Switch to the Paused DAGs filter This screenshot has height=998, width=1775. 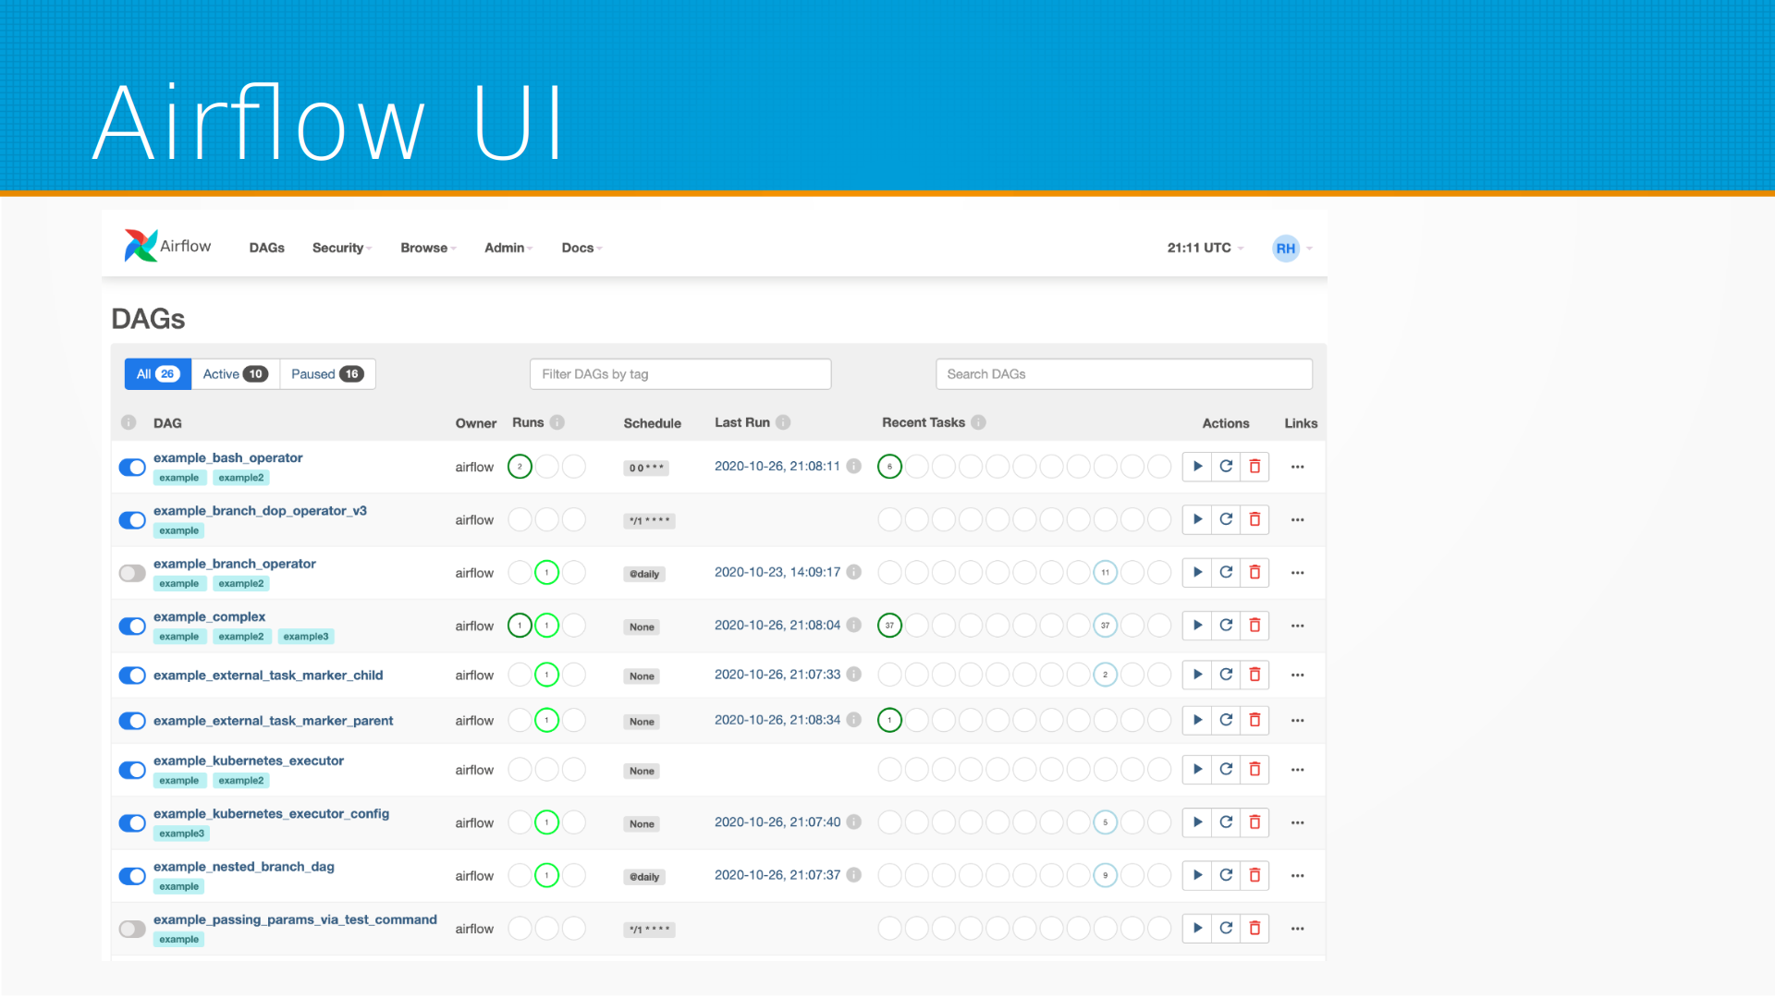(x=327, y=374)
